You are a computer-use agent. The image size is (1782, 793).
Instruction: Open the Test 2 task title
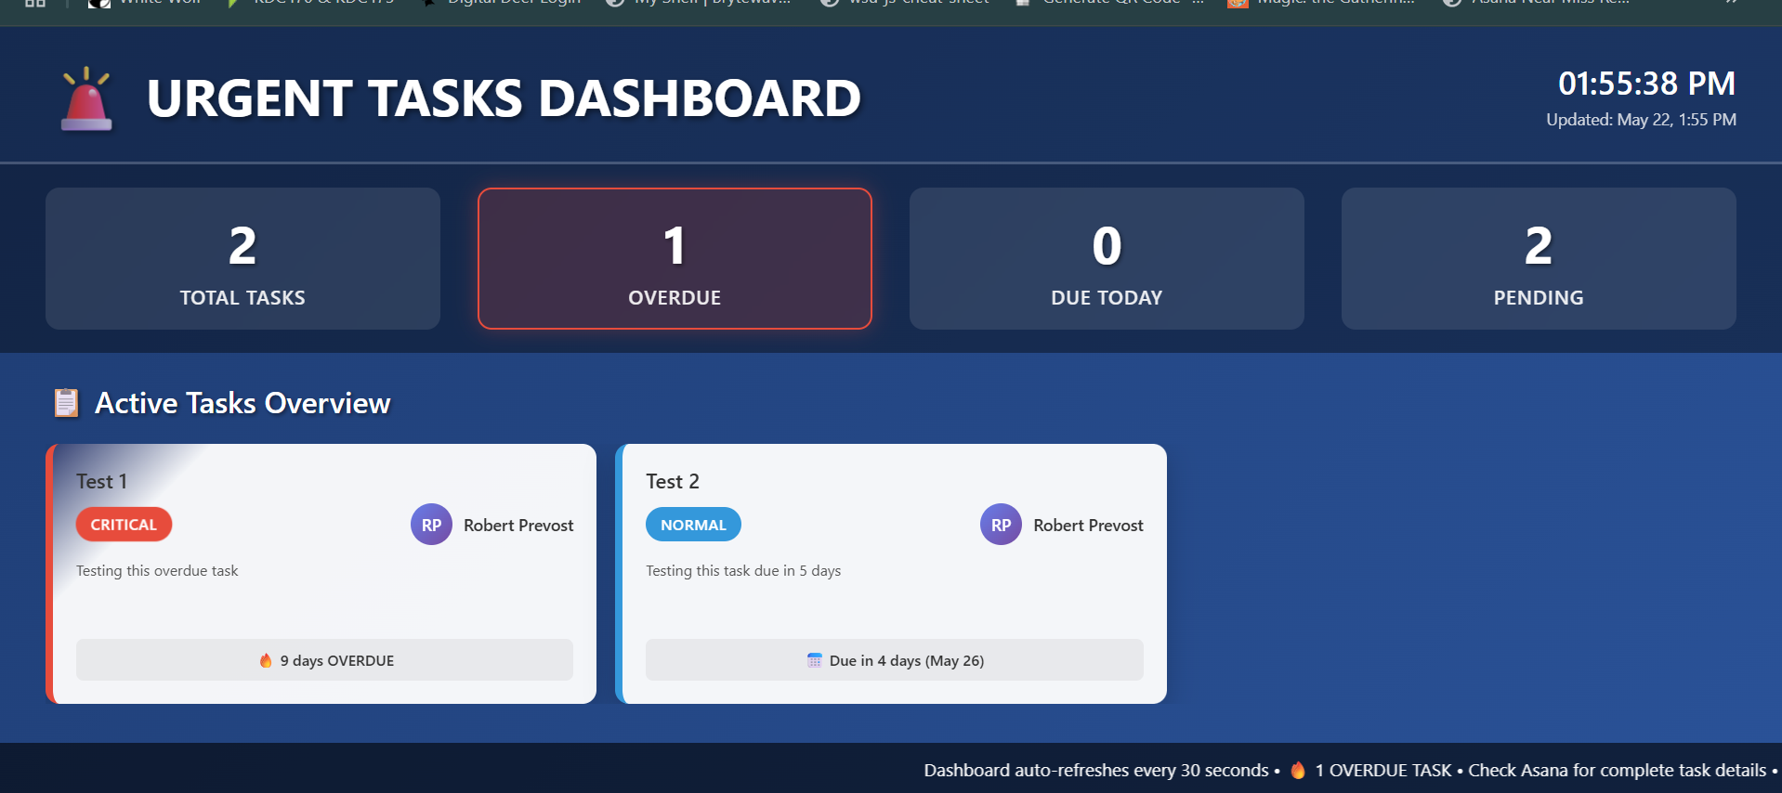(x=673, y=481)
